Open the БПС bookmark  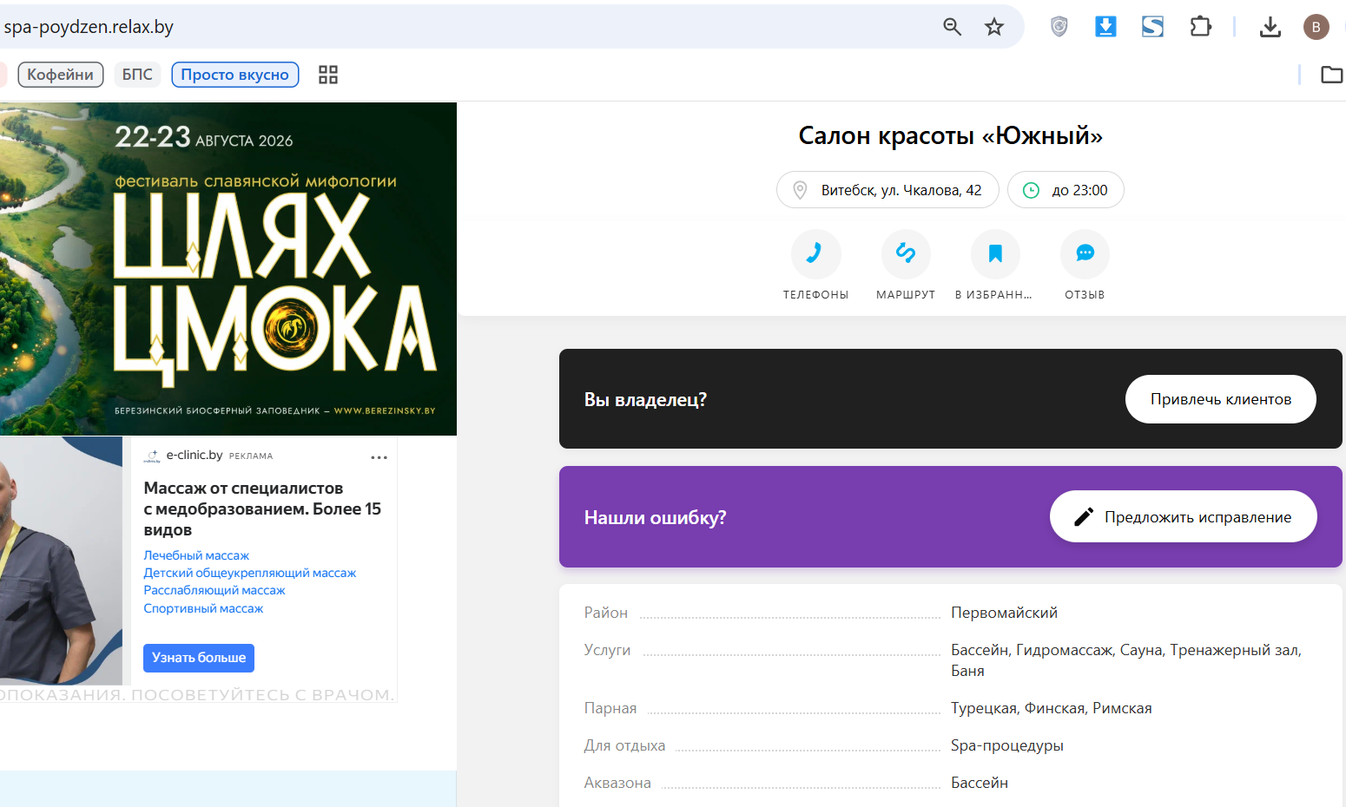coord(137,75)
